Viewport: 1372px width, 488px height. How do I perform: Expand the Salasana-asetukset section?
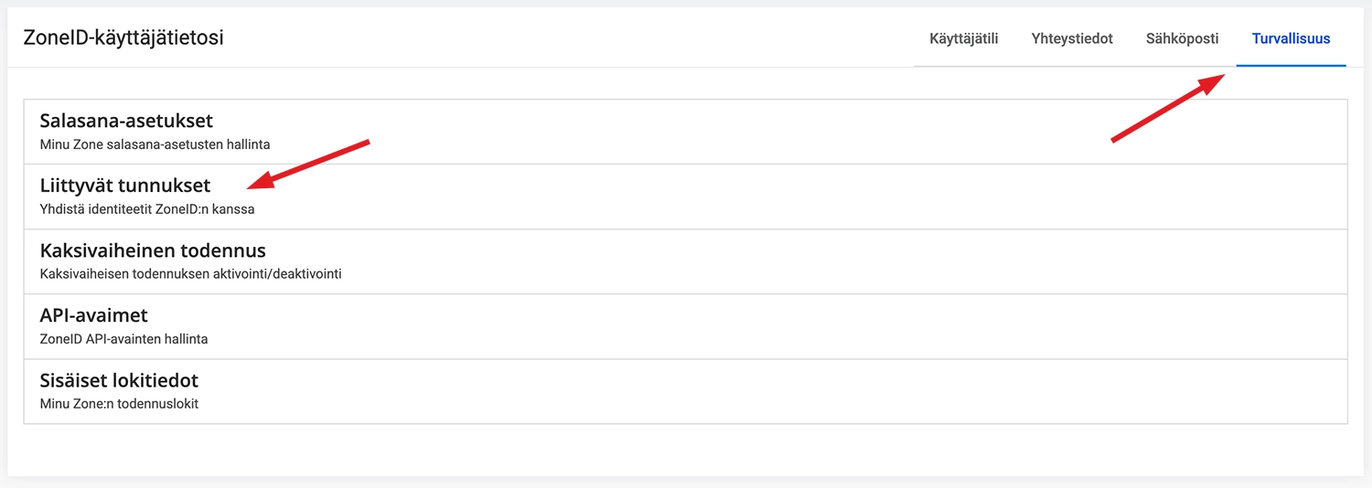point(126,121)
